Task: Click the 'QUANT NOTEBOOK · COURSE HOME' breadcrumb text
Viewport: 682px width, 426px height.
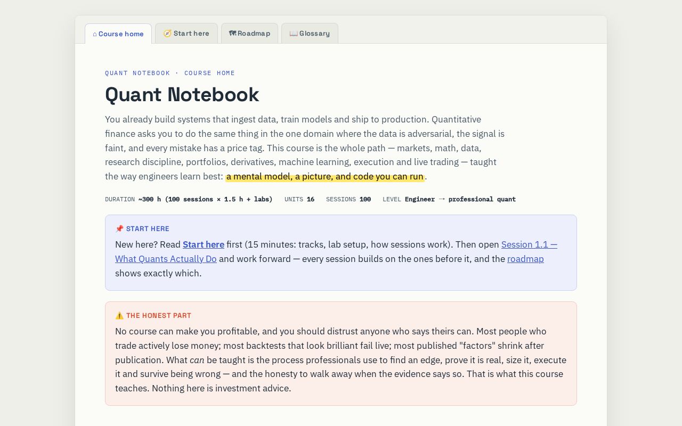Action: coord(170,73)
